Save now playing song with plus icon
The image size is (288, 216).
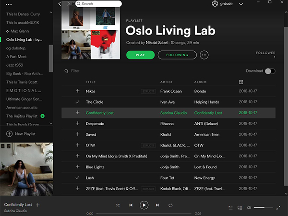tap(38, 205)
